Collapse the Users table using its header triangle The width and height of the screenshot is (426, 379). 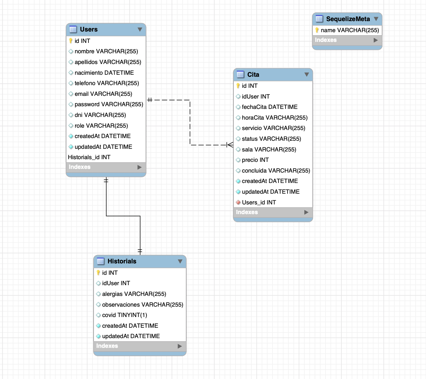click(x=140, y=29)
